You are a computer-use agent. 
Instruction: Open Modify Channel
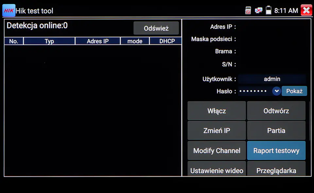pyautogui.click(x=217, y=151)
